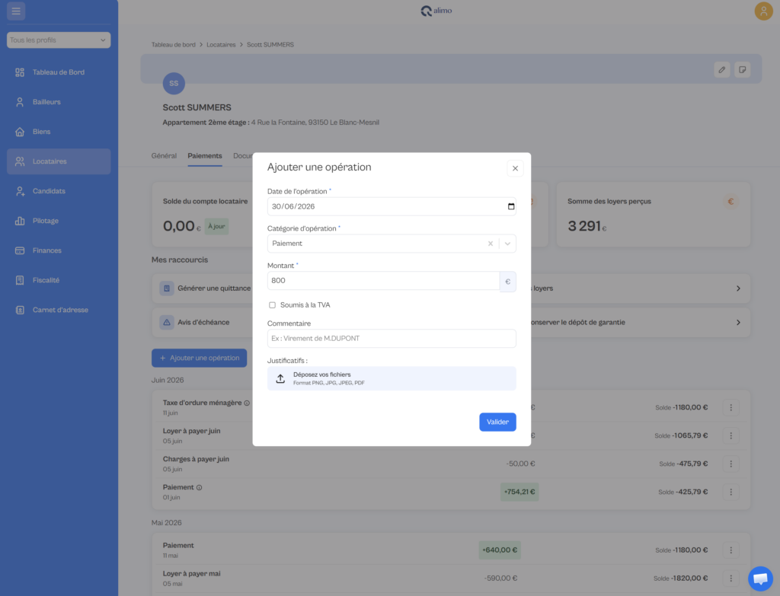
Task: Clear the Paiement category selection
Action: pos(491,244)
